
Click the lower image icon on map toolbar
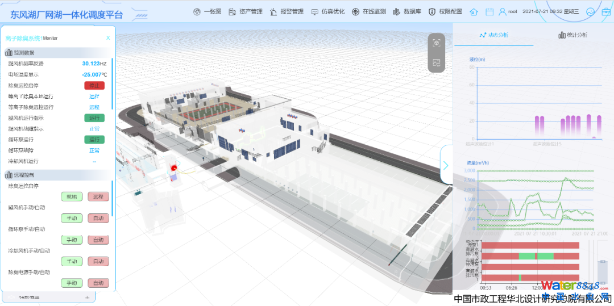tap(437, 63)
